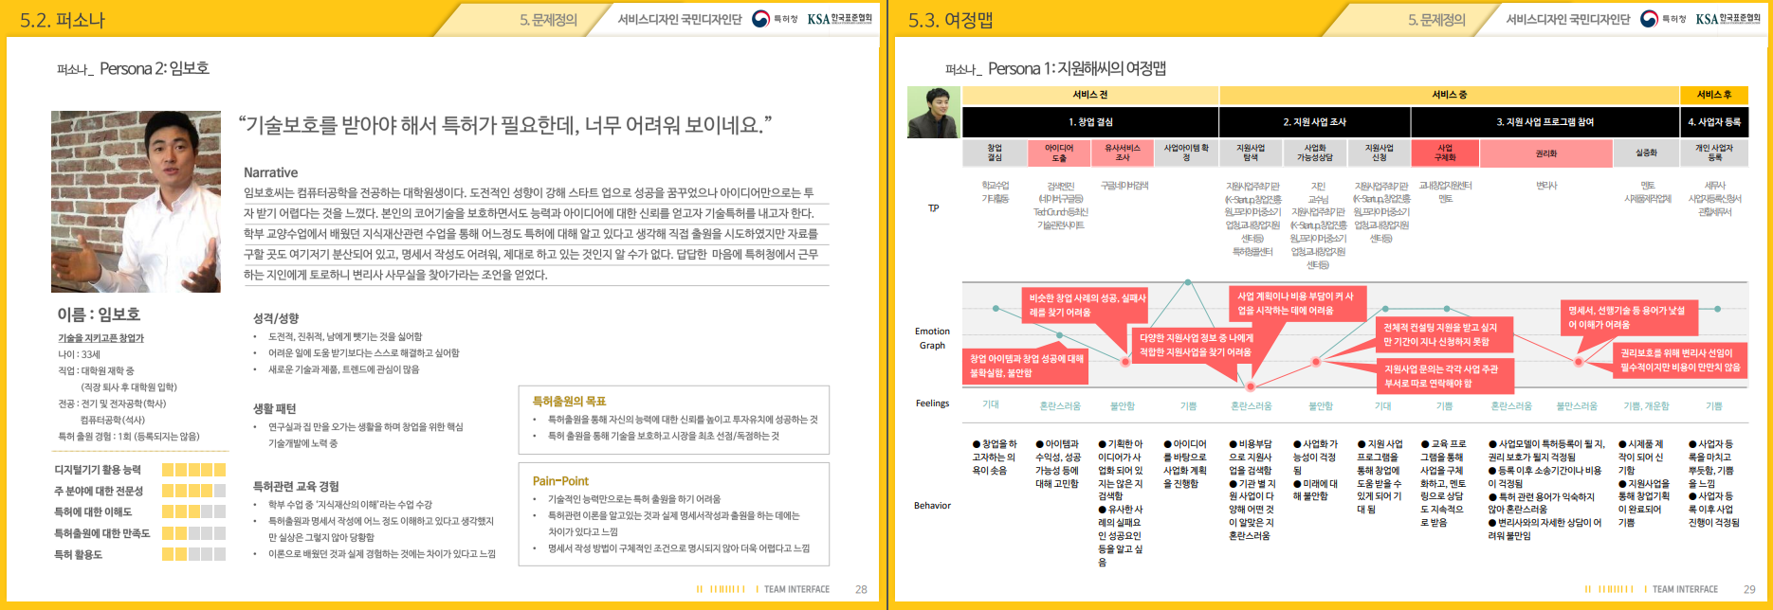Click the red '사업 구체화' step cell
This screenshot has width=1773, height=610.
tap(1445, 152)
